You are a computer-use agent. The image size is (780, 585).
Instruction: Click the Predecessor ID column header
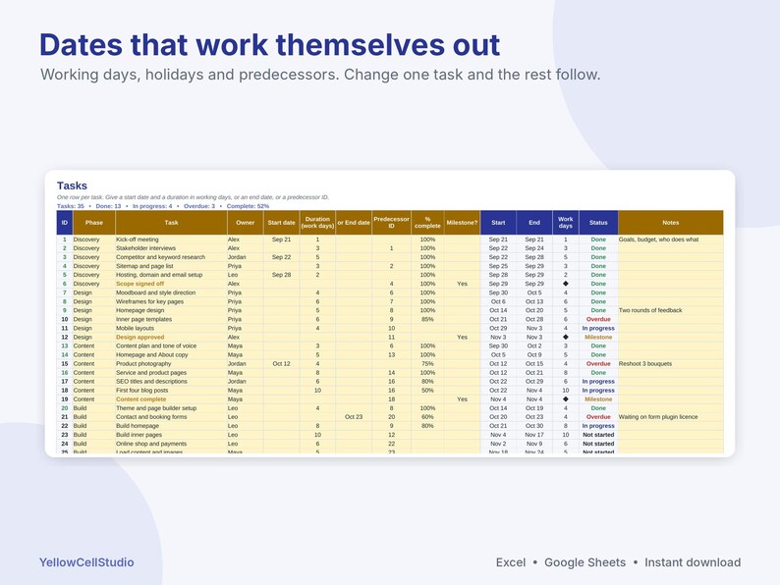point(392,223)
